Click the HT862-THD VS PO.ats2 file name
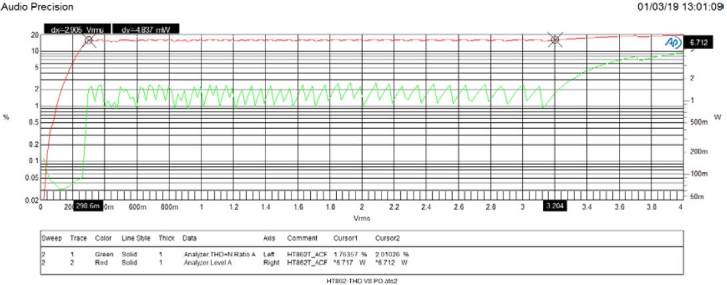This screenshot has height=285, width=727. [x=361, y=280]
